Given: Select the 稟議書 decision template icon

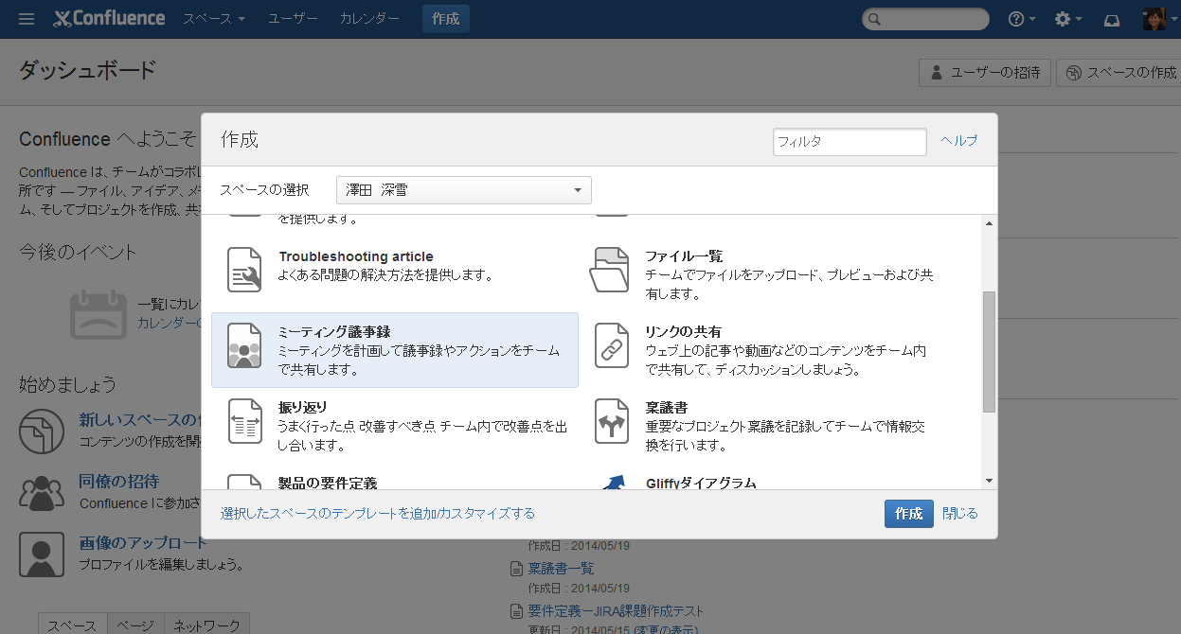Looking at the screenshot, I should click(611, 421).
